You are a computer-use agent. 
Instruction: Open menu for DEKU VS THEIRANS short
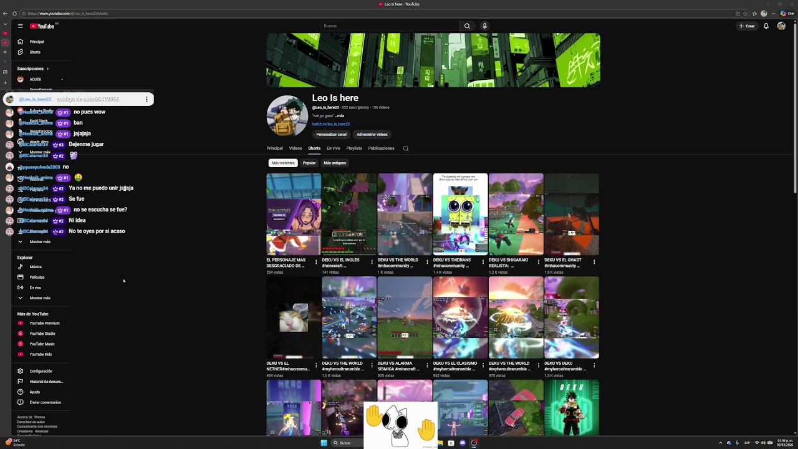point(483,262)
